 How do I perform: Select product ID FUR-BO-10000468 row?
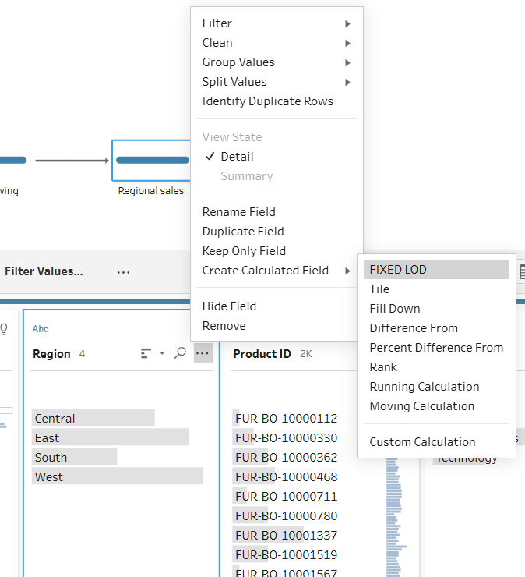287,476
